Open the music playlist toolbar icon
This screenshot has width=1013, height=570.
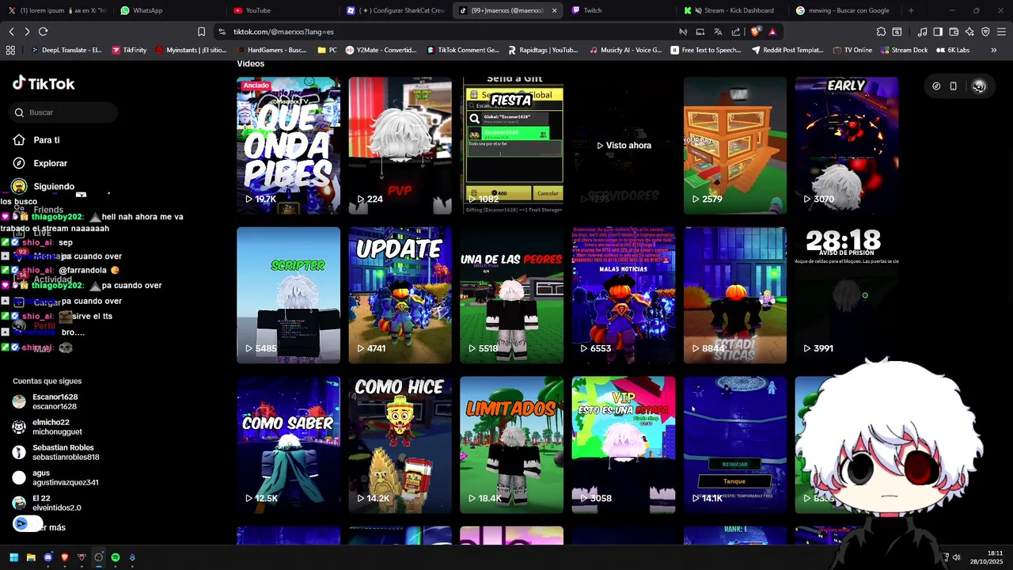pos(922,32)
